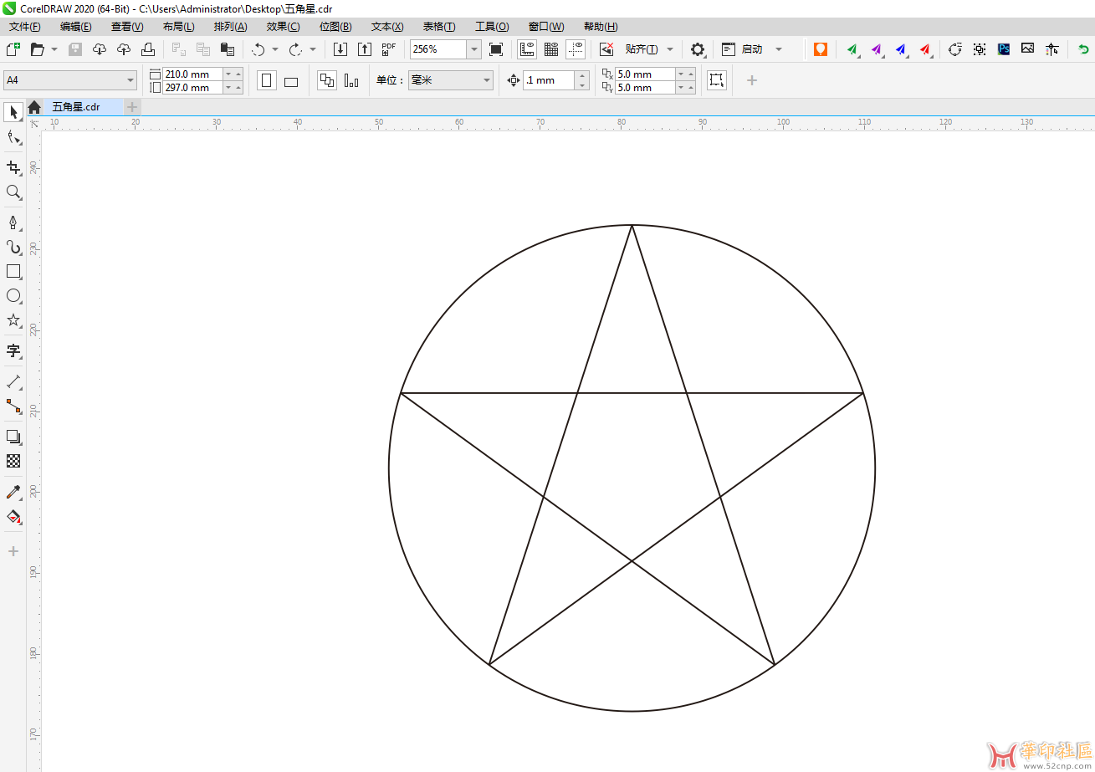The height and width of the screenshot is (772, 1095).
Task: Select the Artistic Media tool
Action: click(13, 247)
